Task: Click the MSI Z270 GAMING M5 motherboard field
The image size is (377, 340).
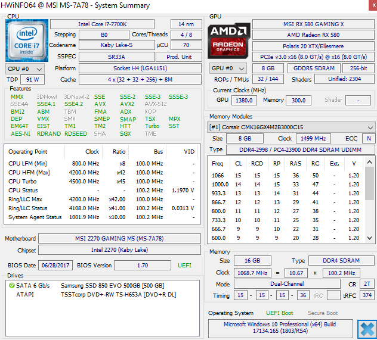Action: (119, 239)
